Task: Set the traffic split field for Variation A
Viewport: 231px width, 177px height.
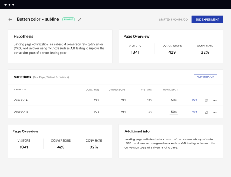Action: 174,100
